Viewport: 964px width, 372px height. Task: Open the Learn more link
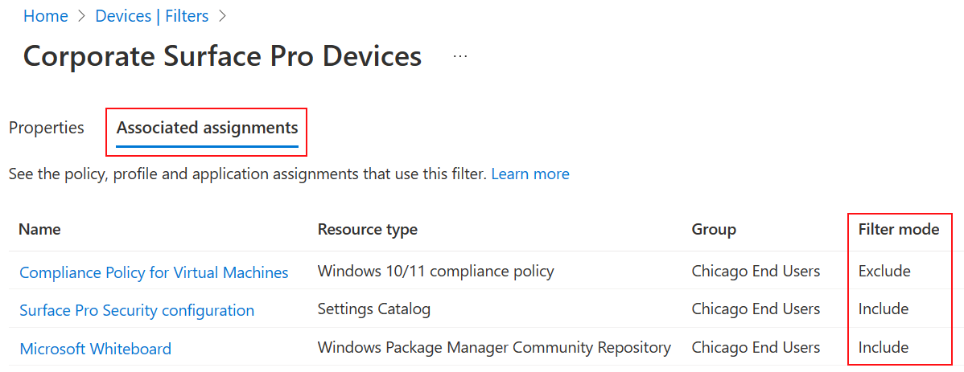[x=530, y=174]
